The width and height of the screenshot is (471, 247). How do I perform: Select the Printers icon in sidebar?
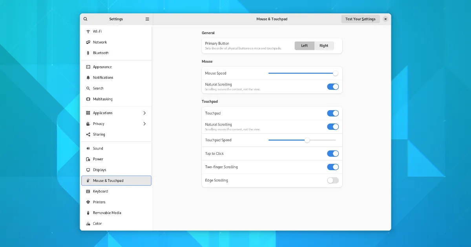(88, 202)
